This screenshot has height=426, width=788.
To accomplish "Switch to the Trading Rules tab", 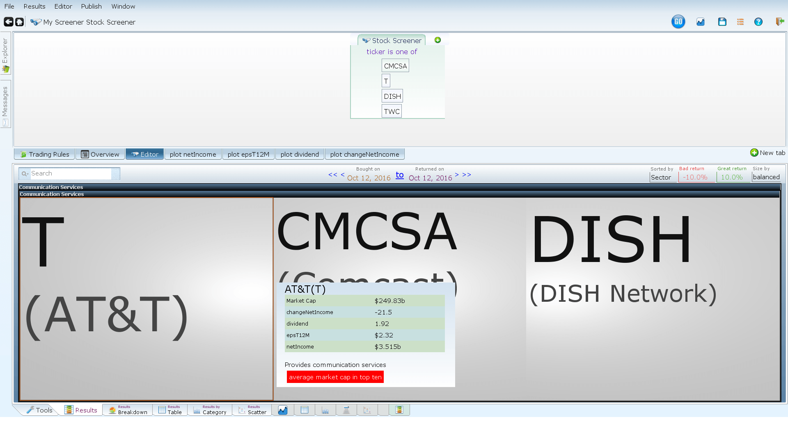I will click(45, 154).
